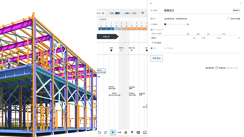
Task: Click the 配筋組立 arrow under day 7
Action: coord(132,95)
